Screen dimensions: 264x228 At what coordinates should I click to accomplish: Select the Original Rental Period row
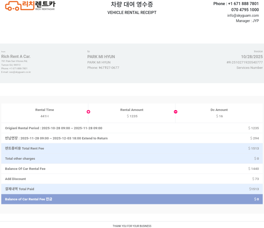132,128
